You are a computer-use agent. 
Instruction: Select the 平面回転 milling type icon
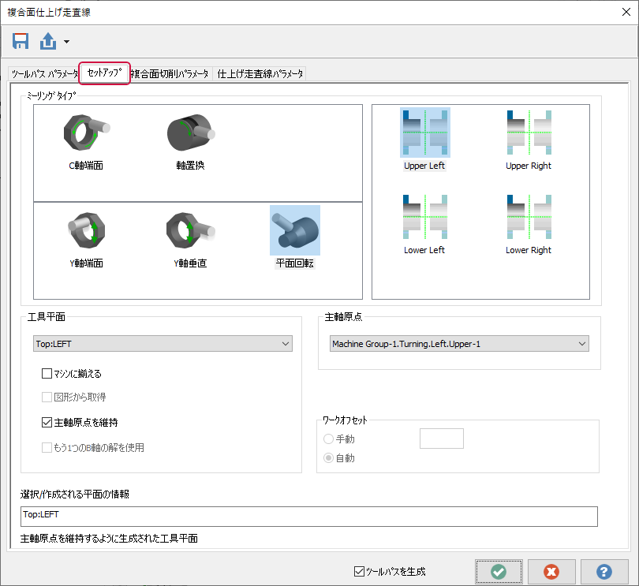point(294,230)
